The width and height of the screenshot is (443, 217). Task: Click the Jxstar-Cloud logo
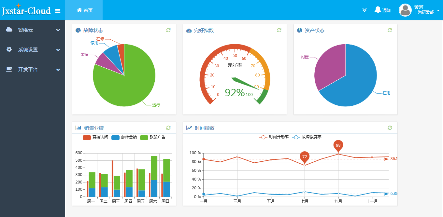(x=26, y=10)
